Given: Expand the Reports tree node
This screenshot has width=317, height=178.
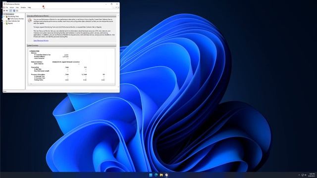Looking at the screenshot, I should click(x=4, y=23).
